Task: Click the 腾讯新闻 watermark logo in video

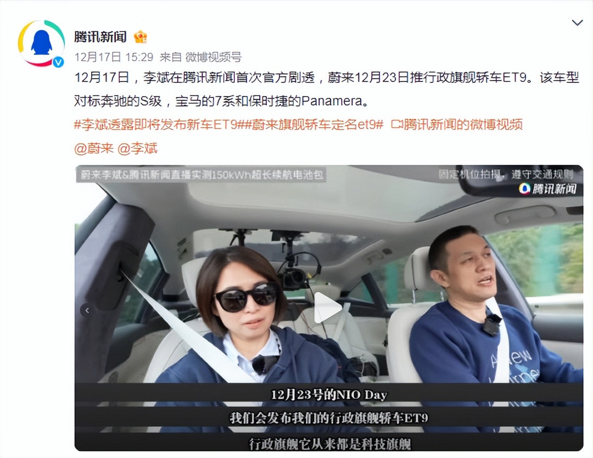Action: [548, 188]
